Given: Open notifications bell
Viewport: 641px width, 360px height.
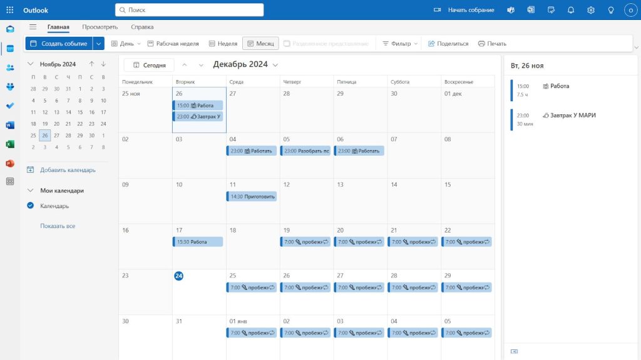Looking at the screenshot, I should tap(571, 10).
